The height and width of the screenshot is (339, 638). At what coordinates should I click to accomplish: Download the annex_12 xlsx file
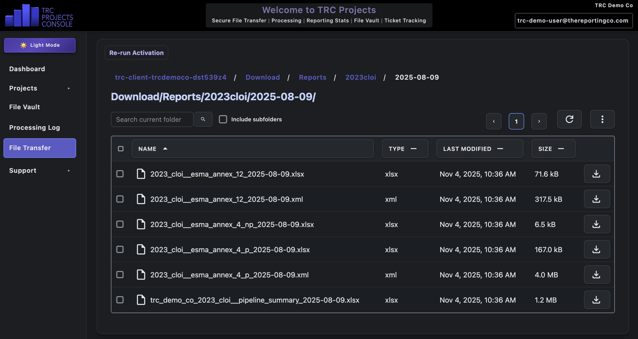[597, 174]
